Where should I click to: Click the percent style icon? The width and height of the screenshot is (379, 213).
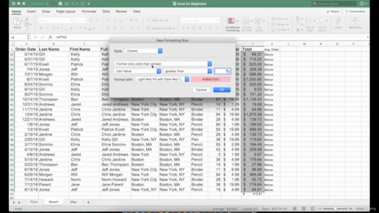pos(194,28)
